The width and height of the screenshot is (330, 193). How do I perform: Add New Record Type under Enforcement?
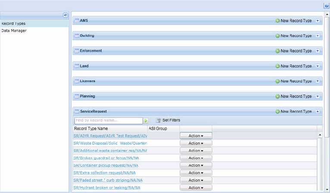tap(293, 51)
